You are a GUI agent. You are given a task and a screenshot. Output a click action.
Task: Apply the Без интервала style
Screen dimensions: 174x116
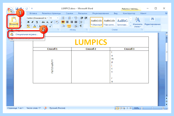tap(109, 22)
